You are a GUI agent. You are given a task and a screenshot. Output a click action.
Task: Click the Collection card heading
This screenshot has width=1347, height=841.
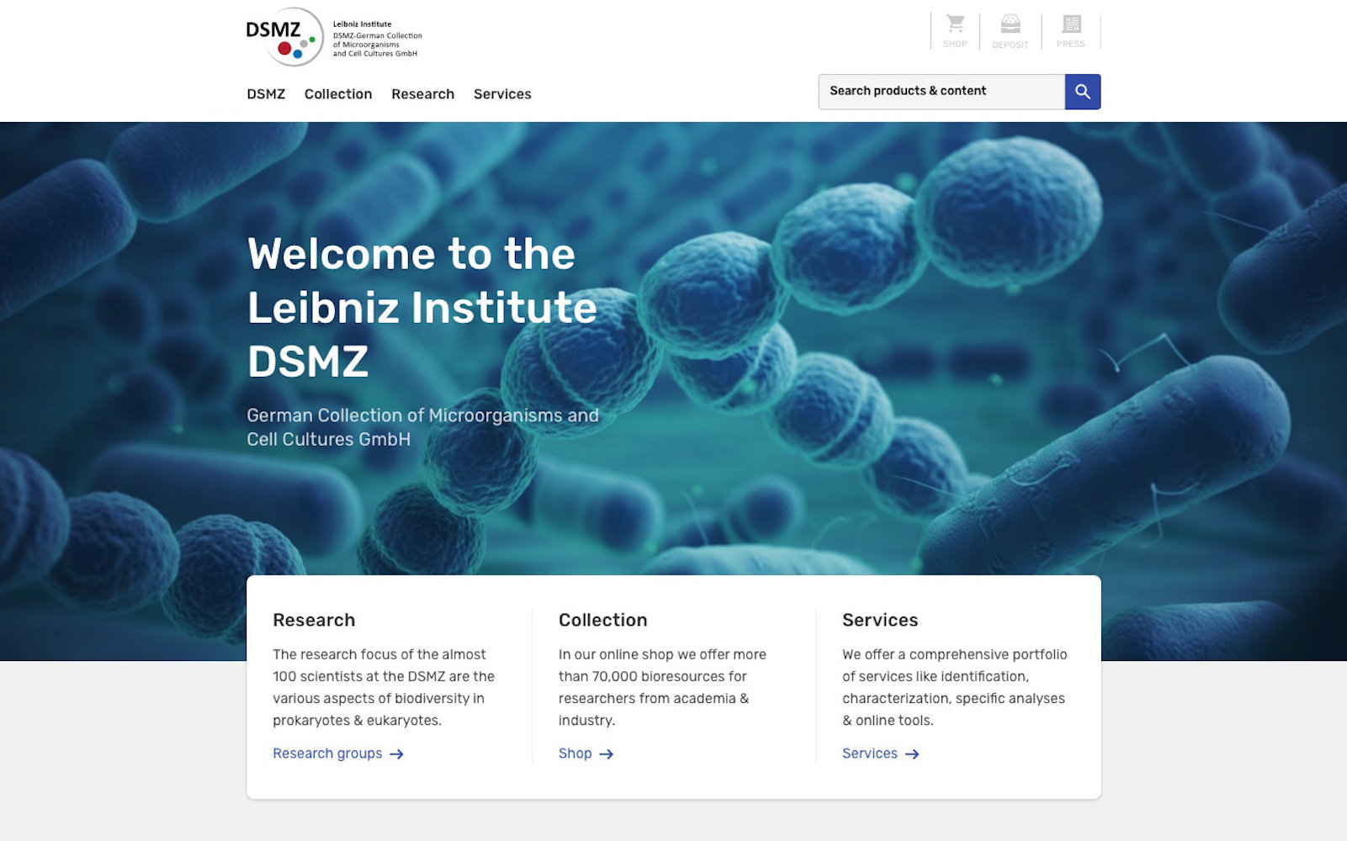click(x=602, y=620)
